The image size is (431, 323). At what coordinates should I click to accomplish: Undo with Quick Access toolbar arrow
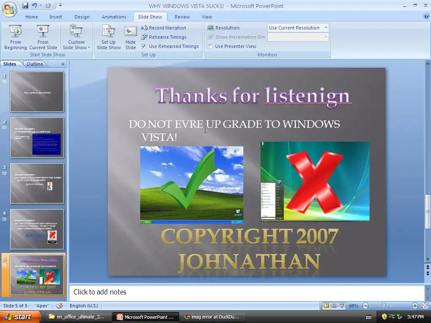[34, 5]
